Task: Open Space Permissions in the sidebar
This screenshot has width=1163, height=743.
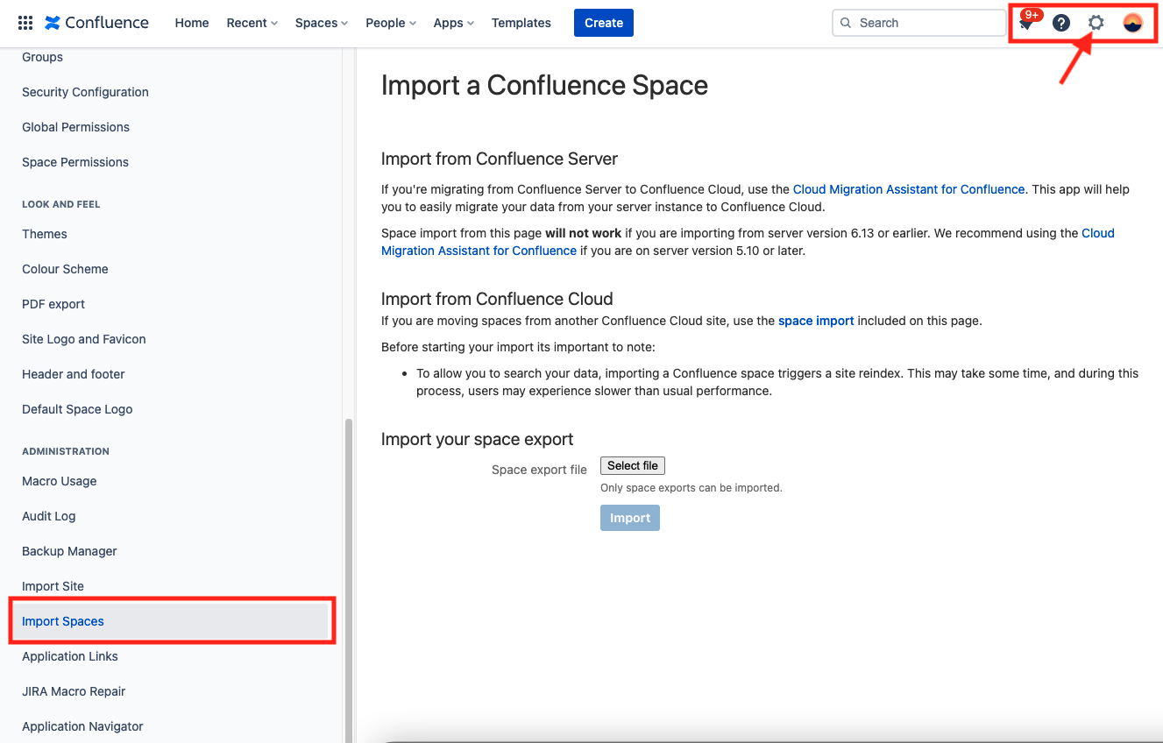Action: click(75, 162)
